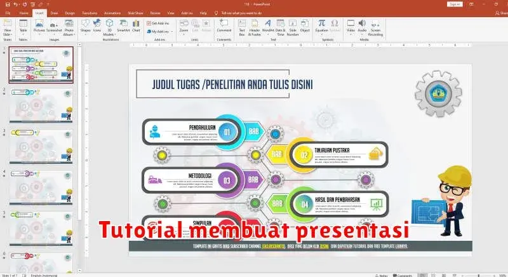
Task: Open the Help tab
Action: (203, 13)
